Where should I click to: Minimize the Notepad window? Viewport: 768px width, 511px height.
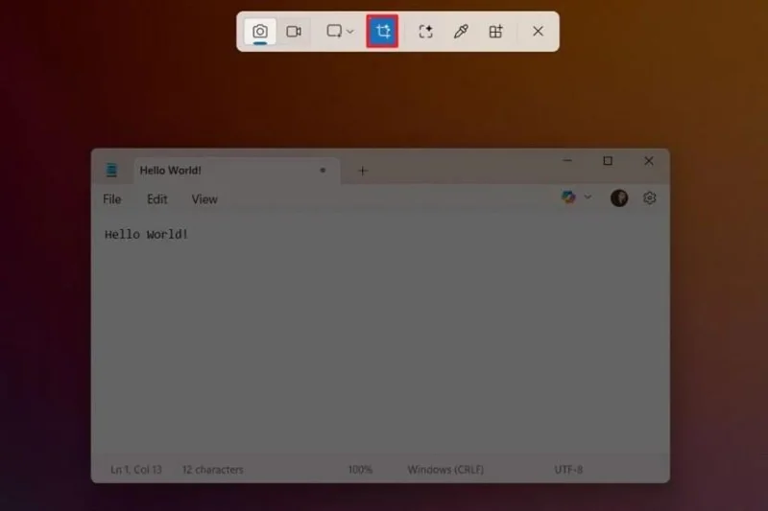click(567, 160)
